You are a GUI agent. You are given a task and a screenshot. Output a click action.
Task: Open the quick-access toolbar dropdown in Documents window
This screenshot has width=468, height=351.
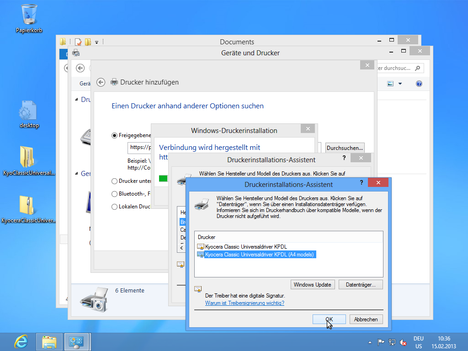point(97,42)
